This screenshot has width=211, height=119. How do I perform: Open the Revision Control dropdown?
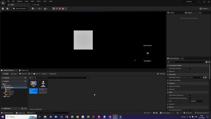202,113
